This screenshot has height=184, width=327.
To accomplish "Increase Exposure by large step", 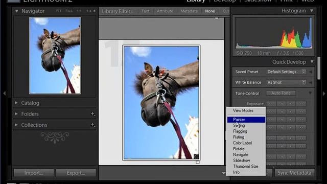I will tap(301, 104).
